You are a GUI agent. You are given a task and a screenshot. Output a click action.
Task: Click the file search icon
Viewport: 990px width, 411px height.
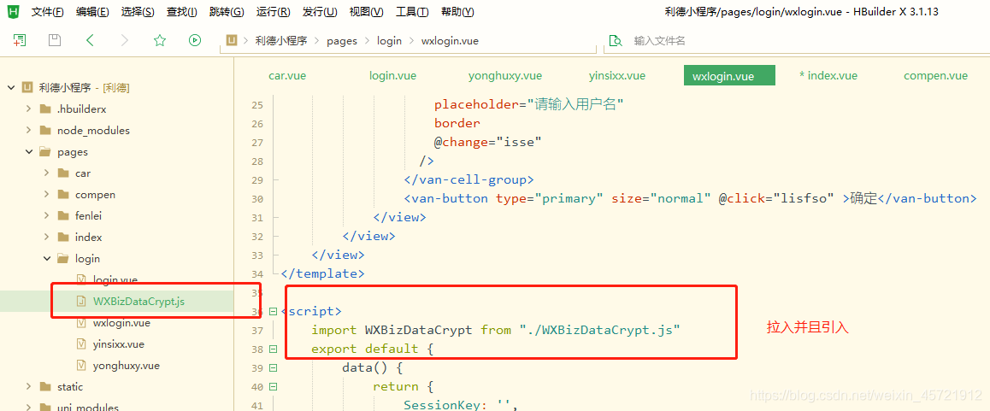[x=615, y=41]
